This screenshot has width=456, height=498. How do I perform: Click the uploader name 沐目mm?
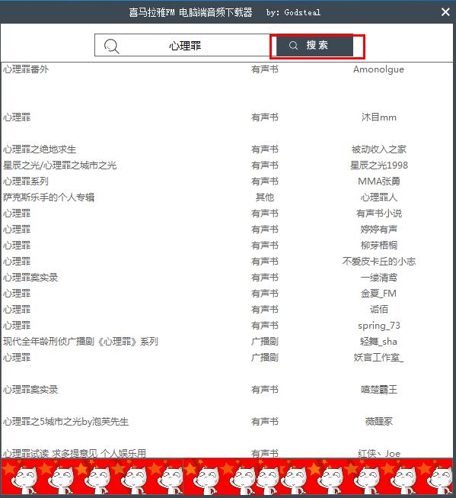pos(378,117)
